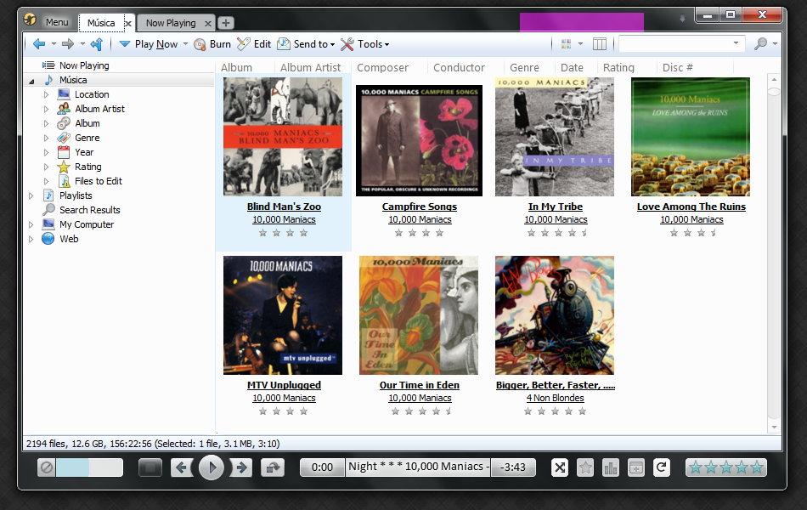Click the Play button in the player

pos(212,467)
